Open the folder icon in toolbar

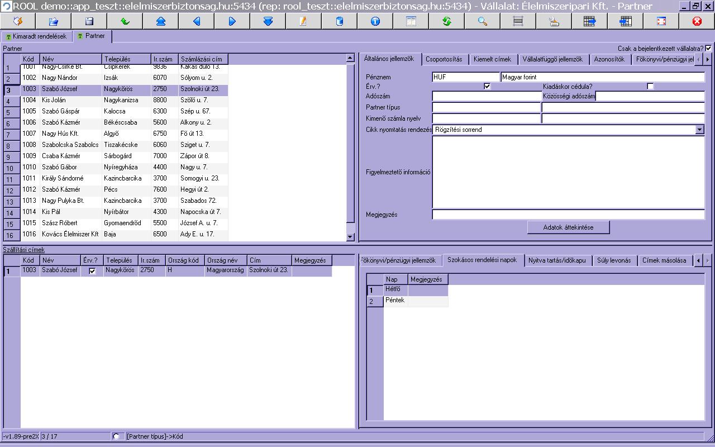tap(54, 21)
